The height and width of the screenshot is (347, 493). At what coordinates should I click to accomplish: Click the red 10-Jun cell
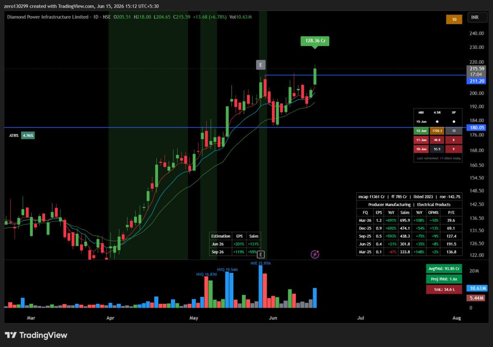[x=421, y=149]
